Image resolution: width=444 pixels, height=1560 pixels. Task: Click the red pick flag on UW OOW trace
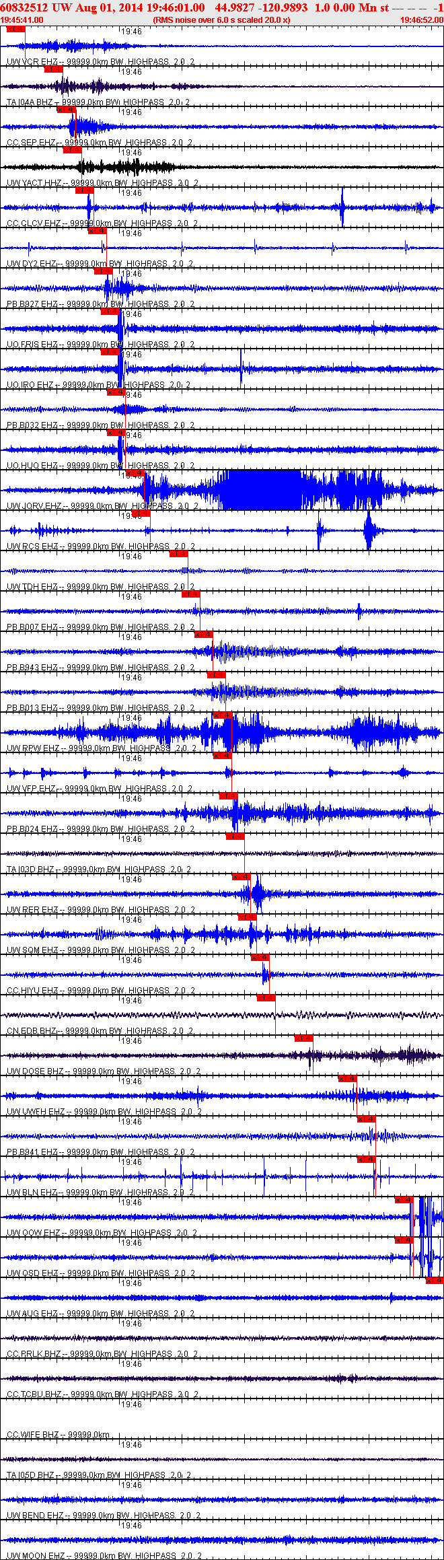click(x=404, y=1200)
